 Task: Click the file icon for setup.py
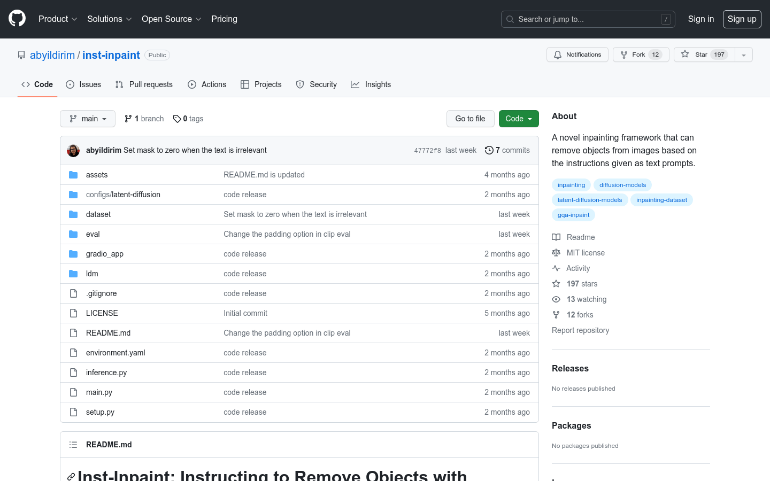click(x=73, y=412)
